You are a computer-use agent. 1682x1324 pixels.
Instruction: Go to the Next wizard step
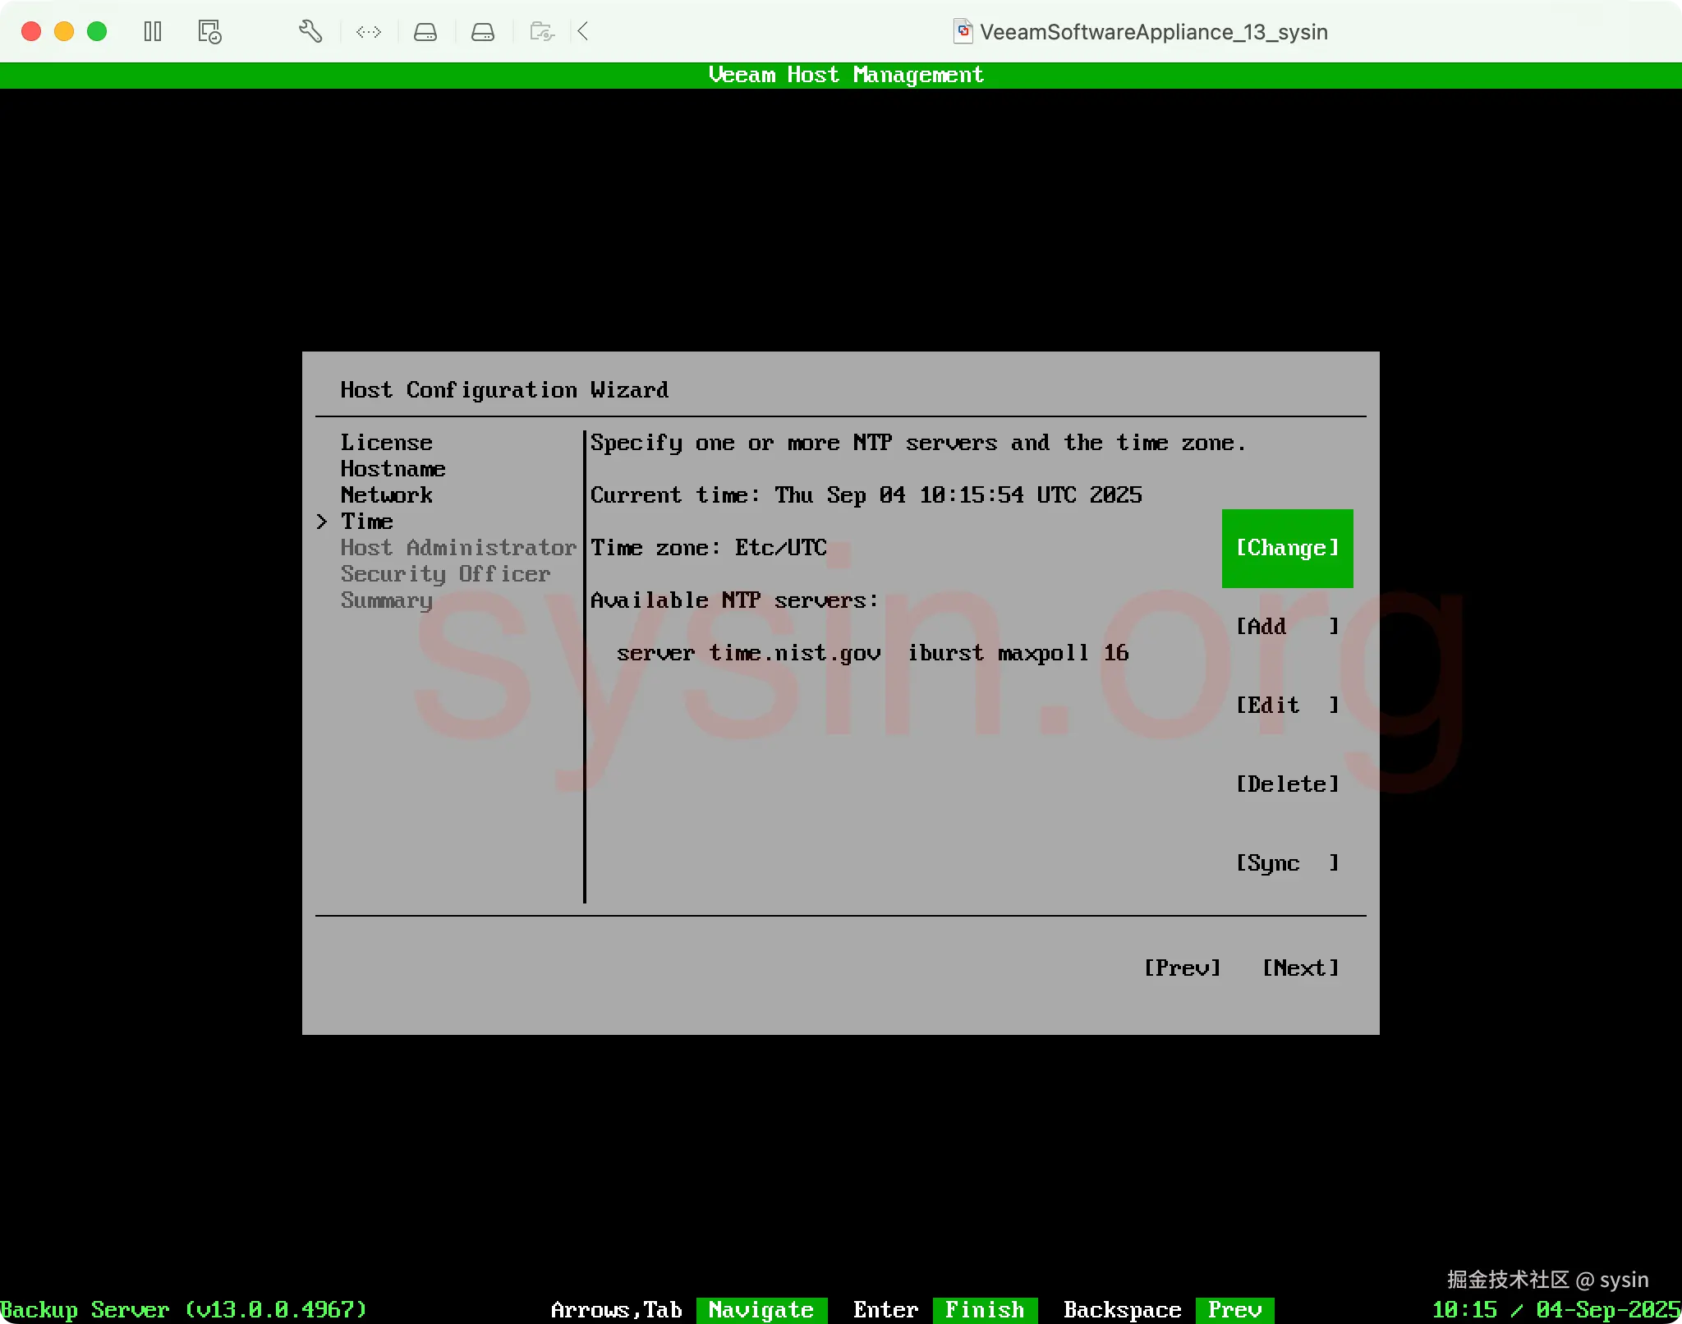click(x=1300, y=968)
